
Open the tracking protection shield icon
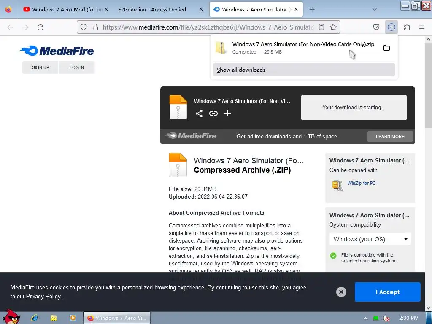pyautogui.click(x=84, y=27)
